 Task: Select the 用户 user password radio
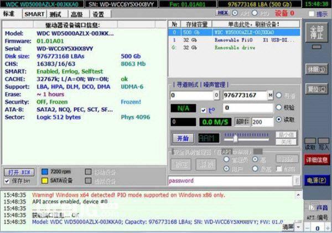[x=226, y=168]
